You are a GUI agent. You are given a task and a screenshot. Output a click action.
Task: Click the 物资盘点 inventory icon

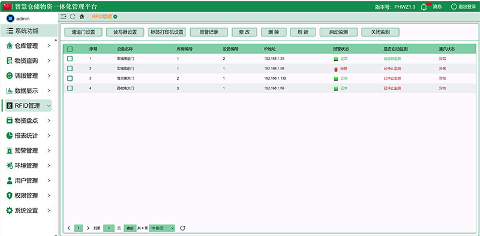click(x=10, y=120)
